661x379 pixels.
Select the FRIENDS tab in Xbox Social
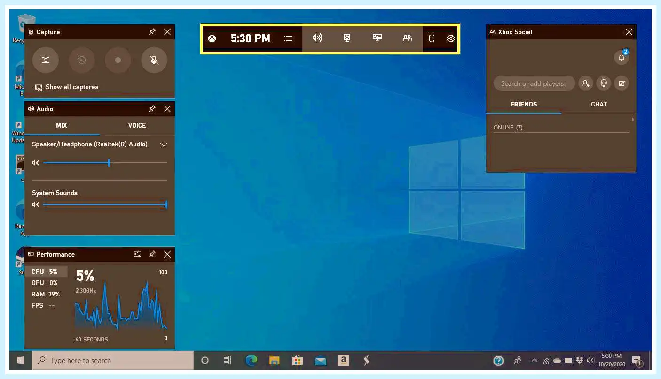pyautogui.click(x=524, y=104)
